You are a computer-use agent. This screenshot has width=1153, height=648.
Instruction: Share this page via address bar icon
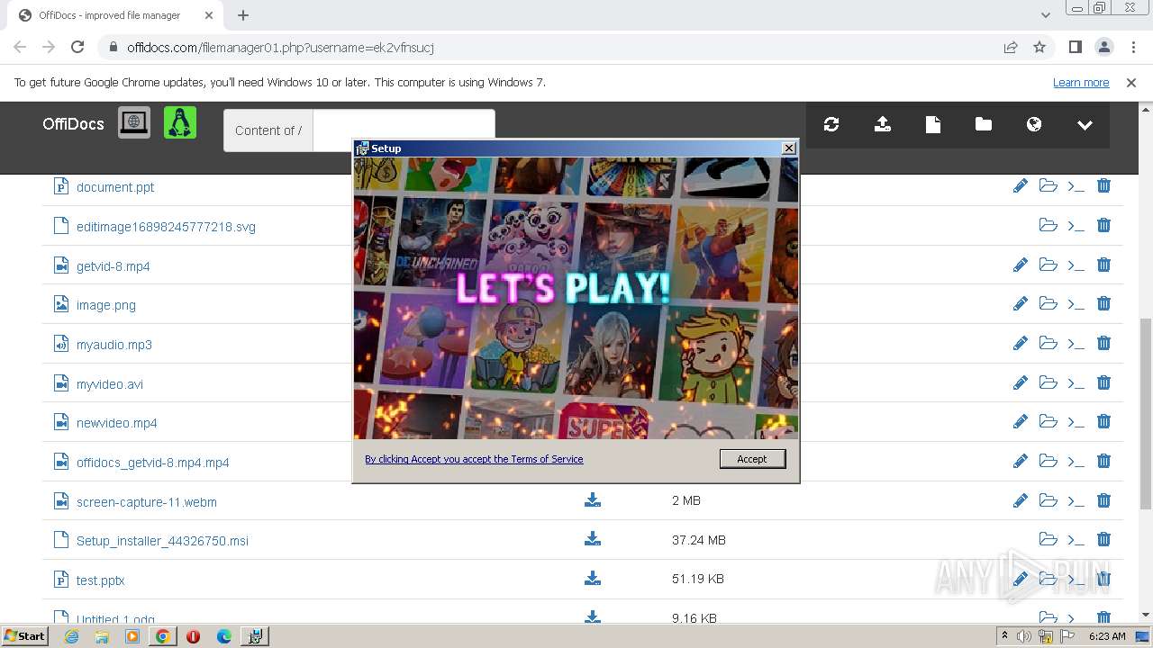[1011, 47]
